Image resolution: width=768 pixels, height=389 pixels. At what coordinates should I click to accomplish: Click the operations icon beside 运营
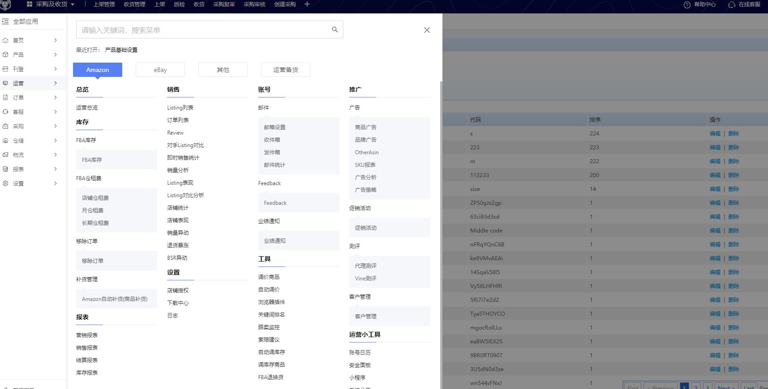[5, 83]
